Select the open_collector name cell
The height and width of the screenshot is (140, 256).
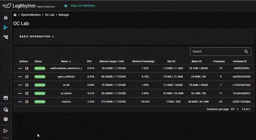click(x=66, y=77)
